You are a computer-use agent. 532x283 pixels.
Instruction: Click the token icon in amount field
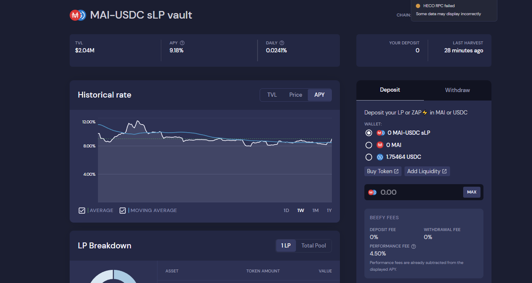372,192
